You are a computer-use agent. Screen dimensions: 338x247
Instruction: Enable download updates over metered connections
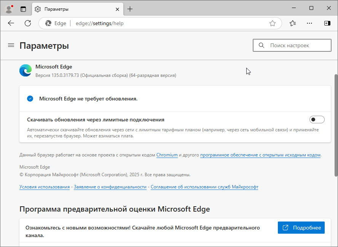[x=317, y=120]
